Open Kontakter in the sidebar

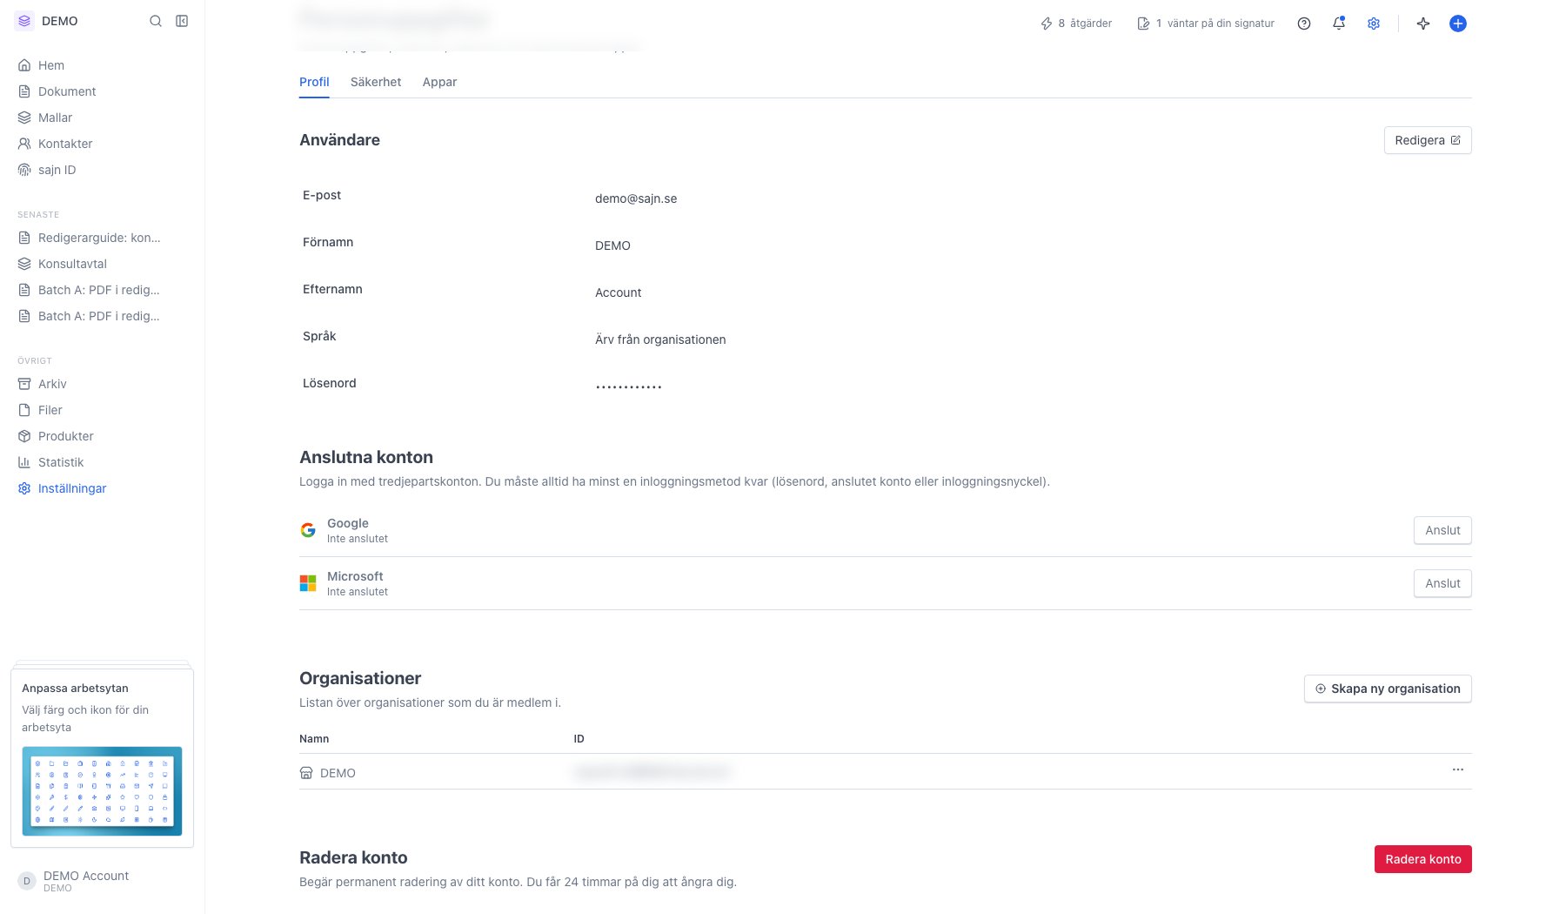coord(102,144)
